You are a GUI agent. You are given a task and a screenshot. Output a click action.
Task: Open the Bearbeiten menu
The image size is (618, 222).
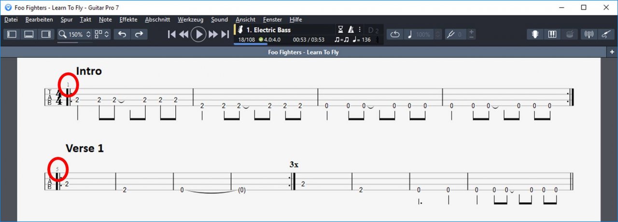pyautogui.click(x=39, y=19)
